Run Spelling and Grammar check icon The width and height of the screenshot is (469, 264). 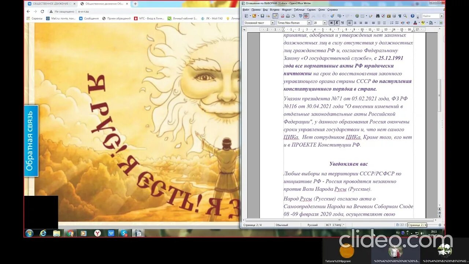point(300,16)
